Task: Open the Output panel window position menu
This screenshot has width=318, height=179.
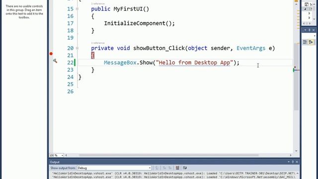Action: pyautogui.click(x=289, y=162)
